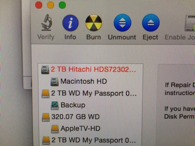Image resolution: width=195 pixels, height=146 pixels.
Task: Click the first WD My Passport drive icon
Action: 45,94
